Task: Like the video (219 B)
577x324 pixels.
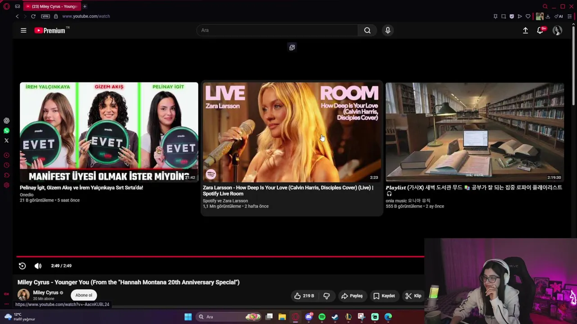Action: click(304, 296)
